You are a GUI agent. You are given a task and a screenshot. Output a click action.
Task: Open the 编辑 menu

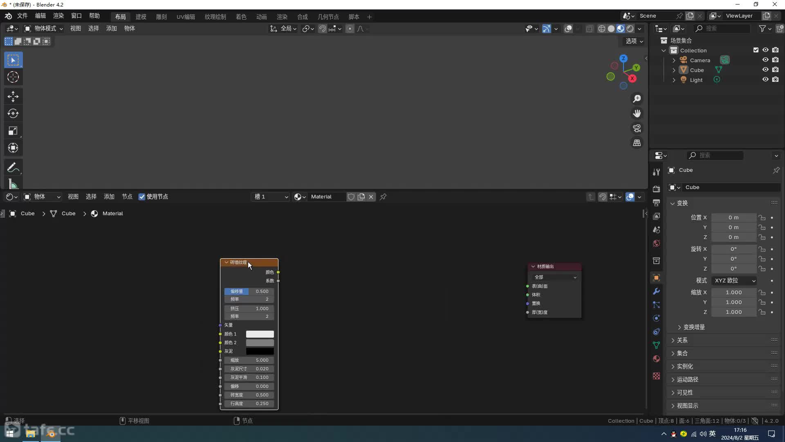point(40,16)
